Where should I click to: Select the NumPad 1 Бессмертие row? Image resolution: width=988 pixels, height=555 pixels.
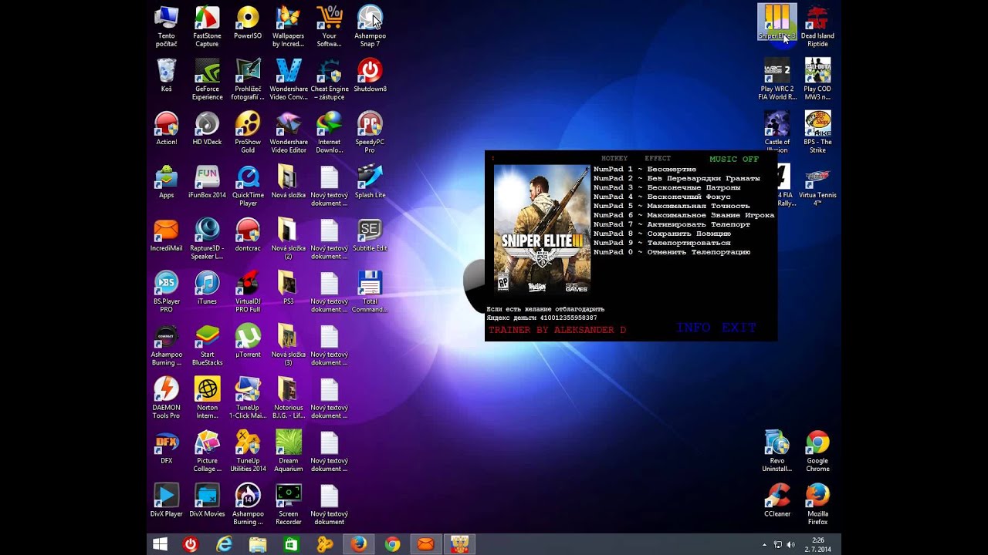pos(645,169)
